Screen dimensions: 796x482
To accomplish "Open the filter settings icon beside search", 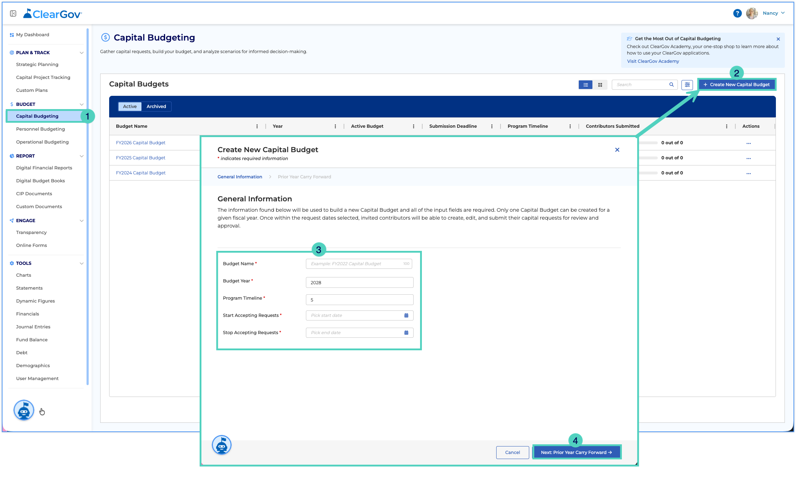I will point(687,85).
